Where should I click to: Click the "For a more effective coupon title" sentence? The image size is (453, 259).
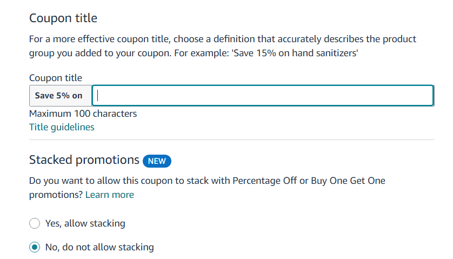(108, 39)
